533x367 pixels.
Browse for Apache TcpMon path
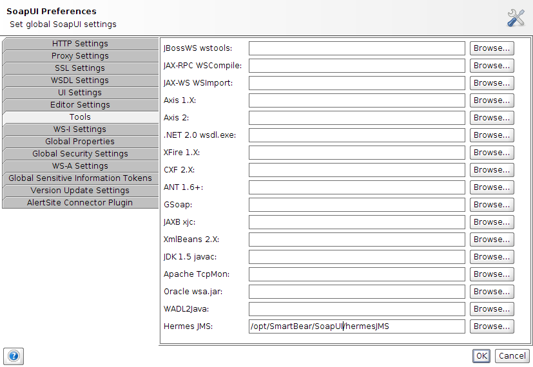(x=492, y=274)
